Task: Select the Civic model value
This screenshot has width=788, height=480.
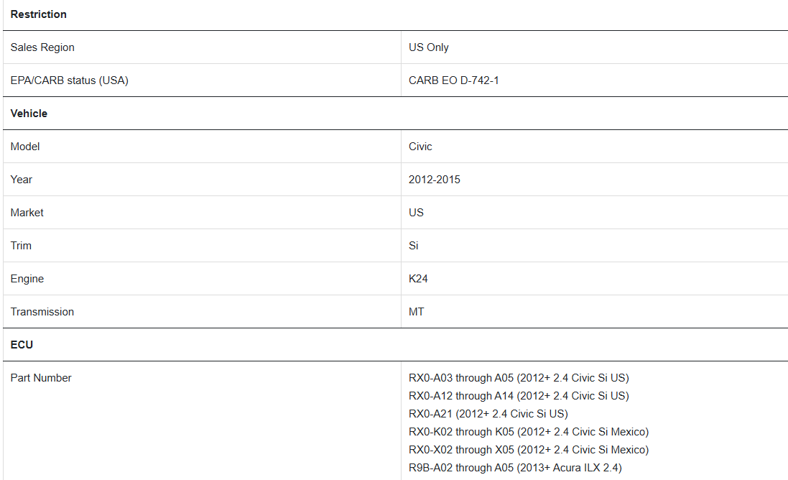Action: tap(420, 147)
